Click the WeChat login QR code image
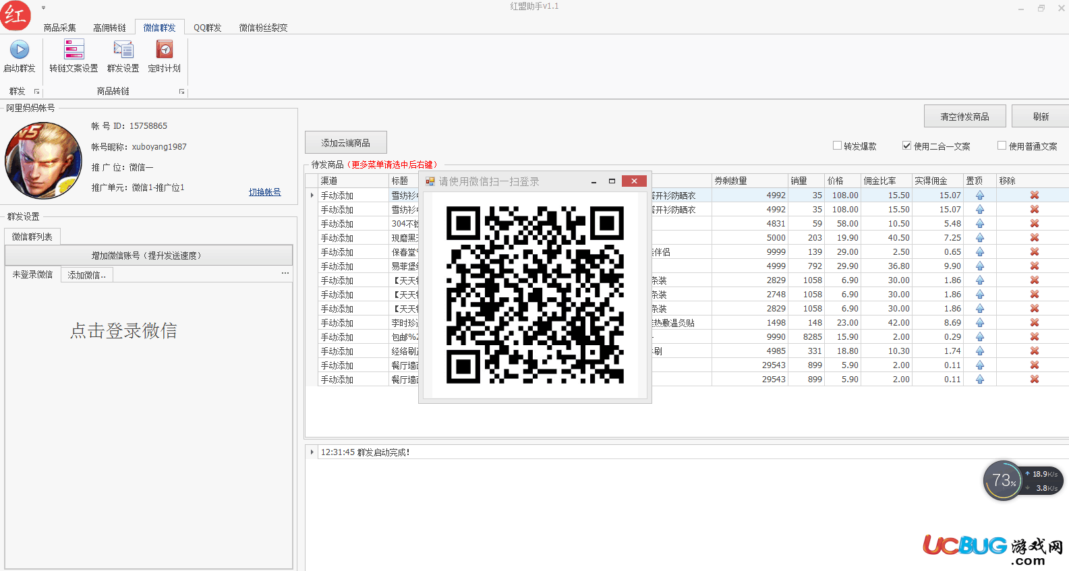1069x571 pixels. pos(535,295)
